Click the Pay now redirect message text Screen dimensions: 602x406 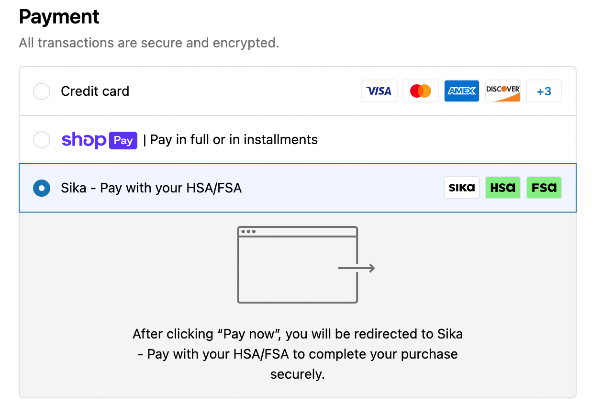click(x=297, y=354)
